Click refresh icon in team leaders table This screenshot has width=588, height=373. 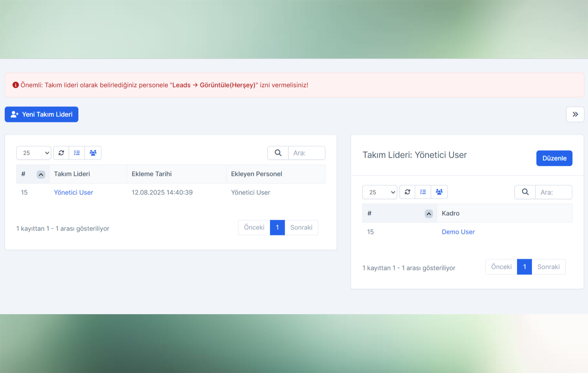tap(61, 153)
